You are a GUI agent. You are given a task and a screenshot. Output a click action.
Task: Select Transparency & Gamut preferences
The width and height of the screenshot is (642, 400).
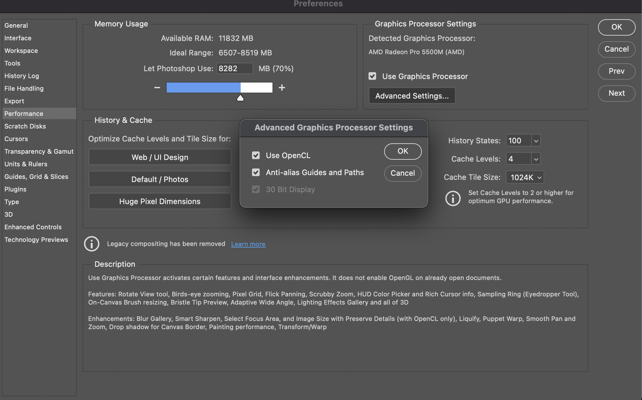[x=39, y=151]
